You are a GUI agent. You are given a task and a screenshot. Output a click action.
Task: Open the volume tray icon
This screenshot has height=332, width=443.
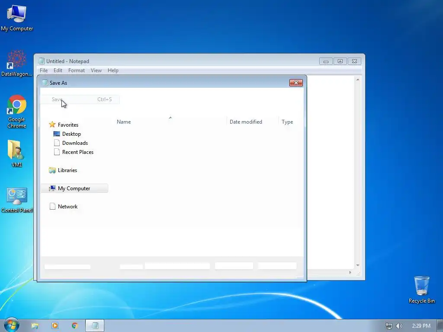[399, 326]
